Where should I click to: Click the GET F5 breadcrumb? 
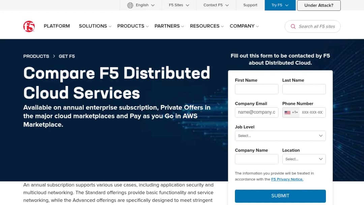pos(67,56)
